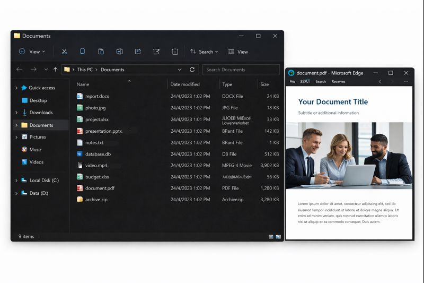
Task: Click the Delete trash icon in toolbar
Action: 175,52
